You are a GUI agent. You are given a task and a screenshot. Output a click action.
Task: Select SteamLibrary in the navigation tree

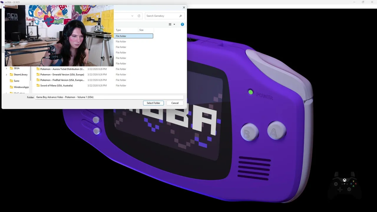coord(21,74)
